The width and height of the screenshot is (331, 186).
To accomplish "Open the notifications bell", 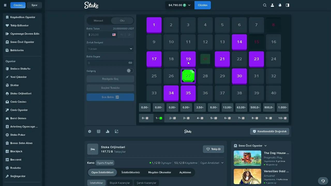I will 280,5.
